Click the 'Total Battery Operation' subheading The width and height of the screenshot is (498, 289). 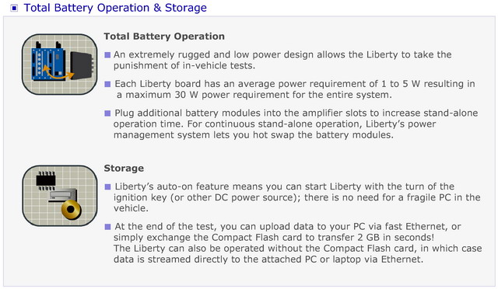click(x=164, y=37)
